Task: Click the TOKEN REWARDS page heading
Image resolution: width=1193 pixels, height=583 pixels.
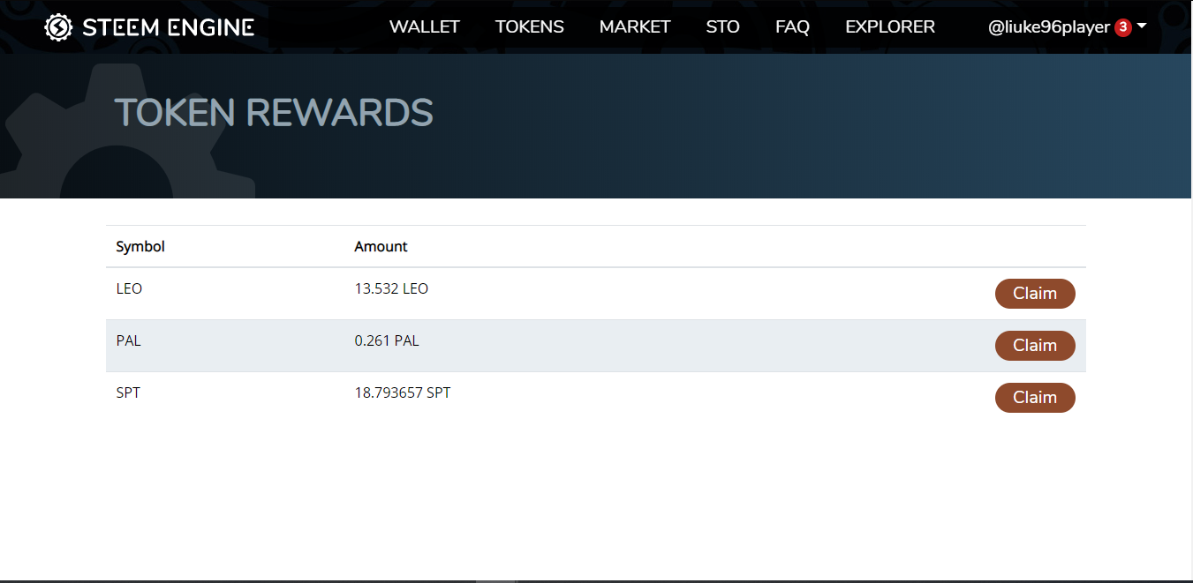Action: point(274,113)
